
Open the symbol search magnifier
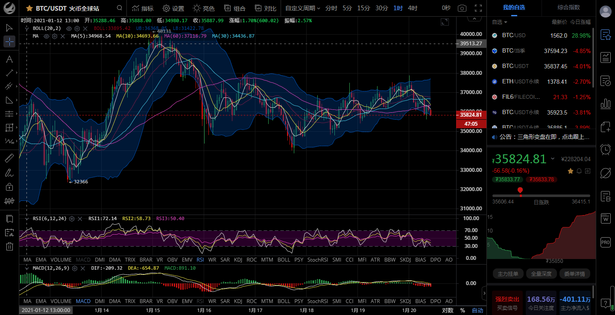click(x=120, y=8)
